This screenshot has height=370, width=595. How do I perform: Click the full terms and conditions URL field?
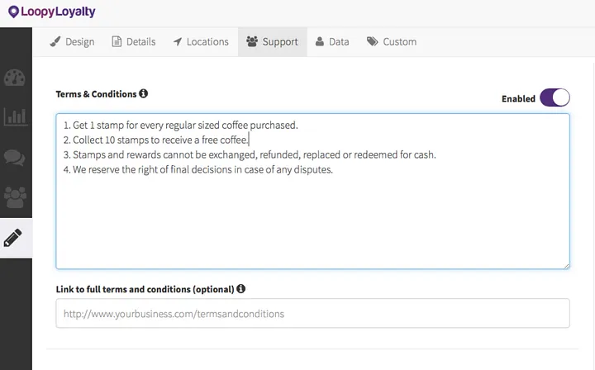coord(312,313)
